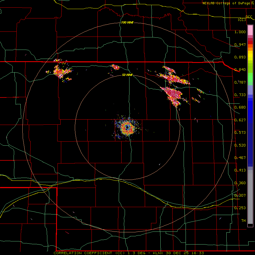Select the 1.000 value on the scale

[x=240, y=32]
